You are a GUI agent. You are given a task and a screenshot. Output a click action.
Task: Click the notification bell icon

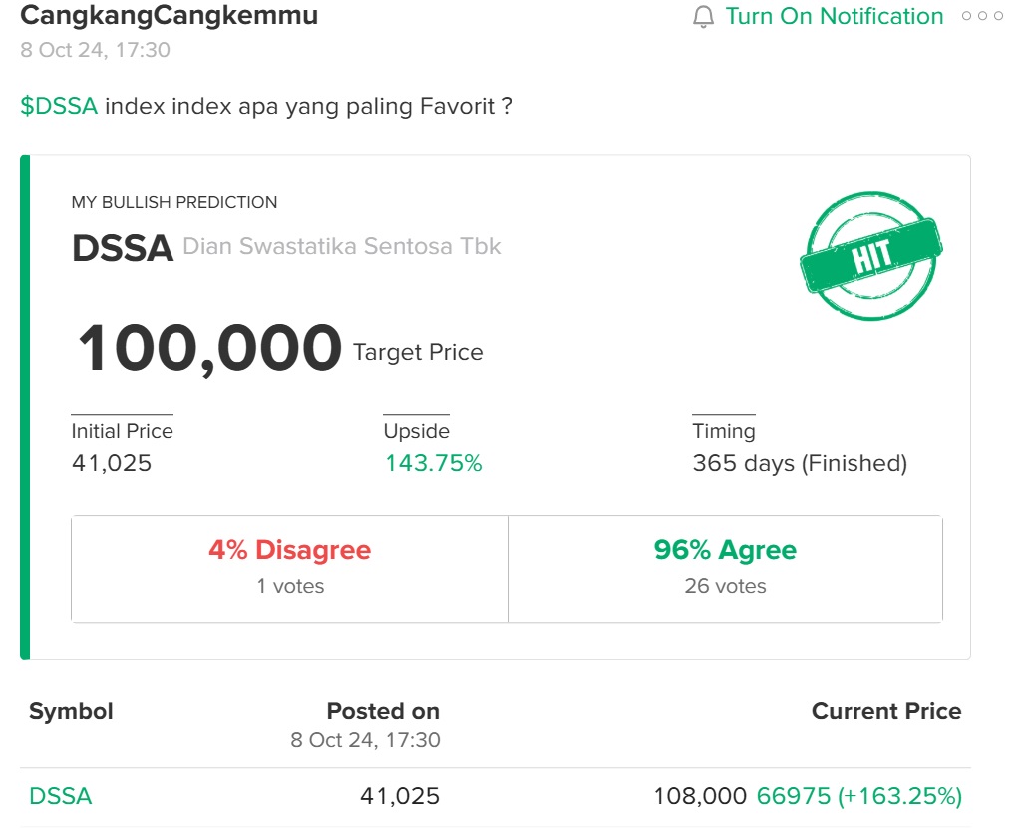703,16
